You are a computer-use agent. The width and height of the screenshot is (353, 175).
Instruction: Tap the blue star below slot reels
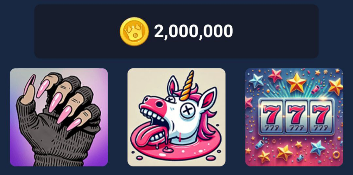(x=318, y=148)
